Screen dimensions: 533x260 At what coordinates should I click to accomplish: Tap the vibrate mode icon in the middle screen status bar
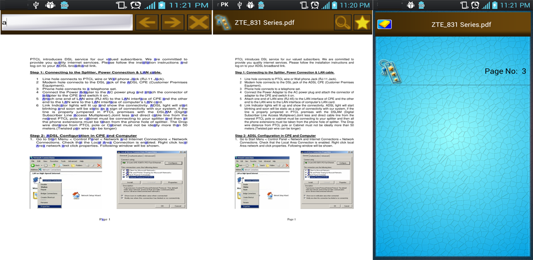tap(303, 5)
